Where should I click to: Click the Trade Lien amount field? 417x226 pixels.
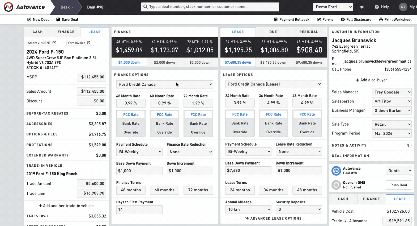pyautogui.click(x=92, y=193)
